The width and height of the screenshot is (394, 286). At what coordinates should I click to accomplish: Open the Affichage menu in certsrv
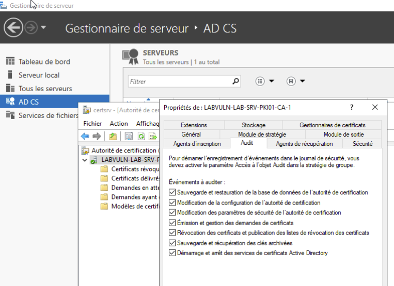tap(148, 123)
